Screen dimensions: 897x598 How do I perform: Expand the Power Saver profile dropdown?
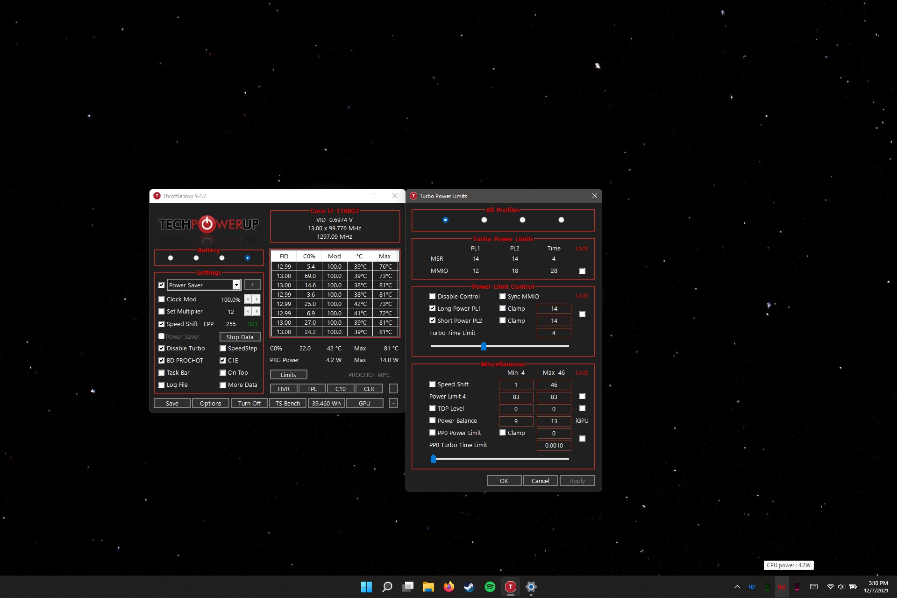tap(236, 285)
